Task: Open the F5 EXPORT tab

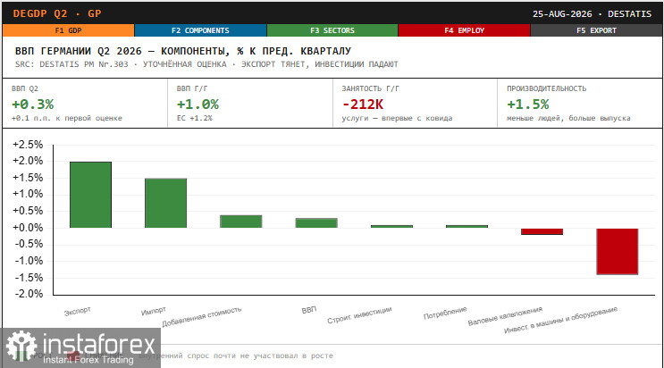Action: tap(596, 30)
